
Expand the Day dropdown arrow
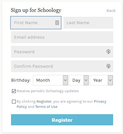(x=86, y=80)
